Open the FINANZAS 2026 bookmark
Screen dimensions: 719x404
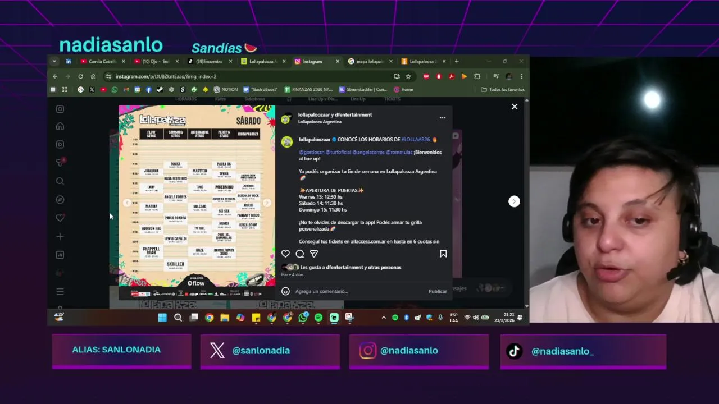pos(308,89)
